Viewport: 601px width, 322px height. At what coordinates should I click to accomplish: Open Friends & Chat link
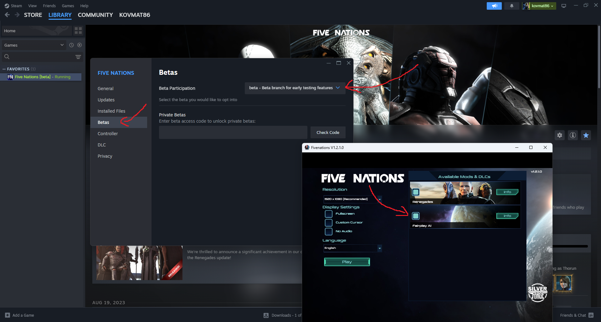pos(573,315)
